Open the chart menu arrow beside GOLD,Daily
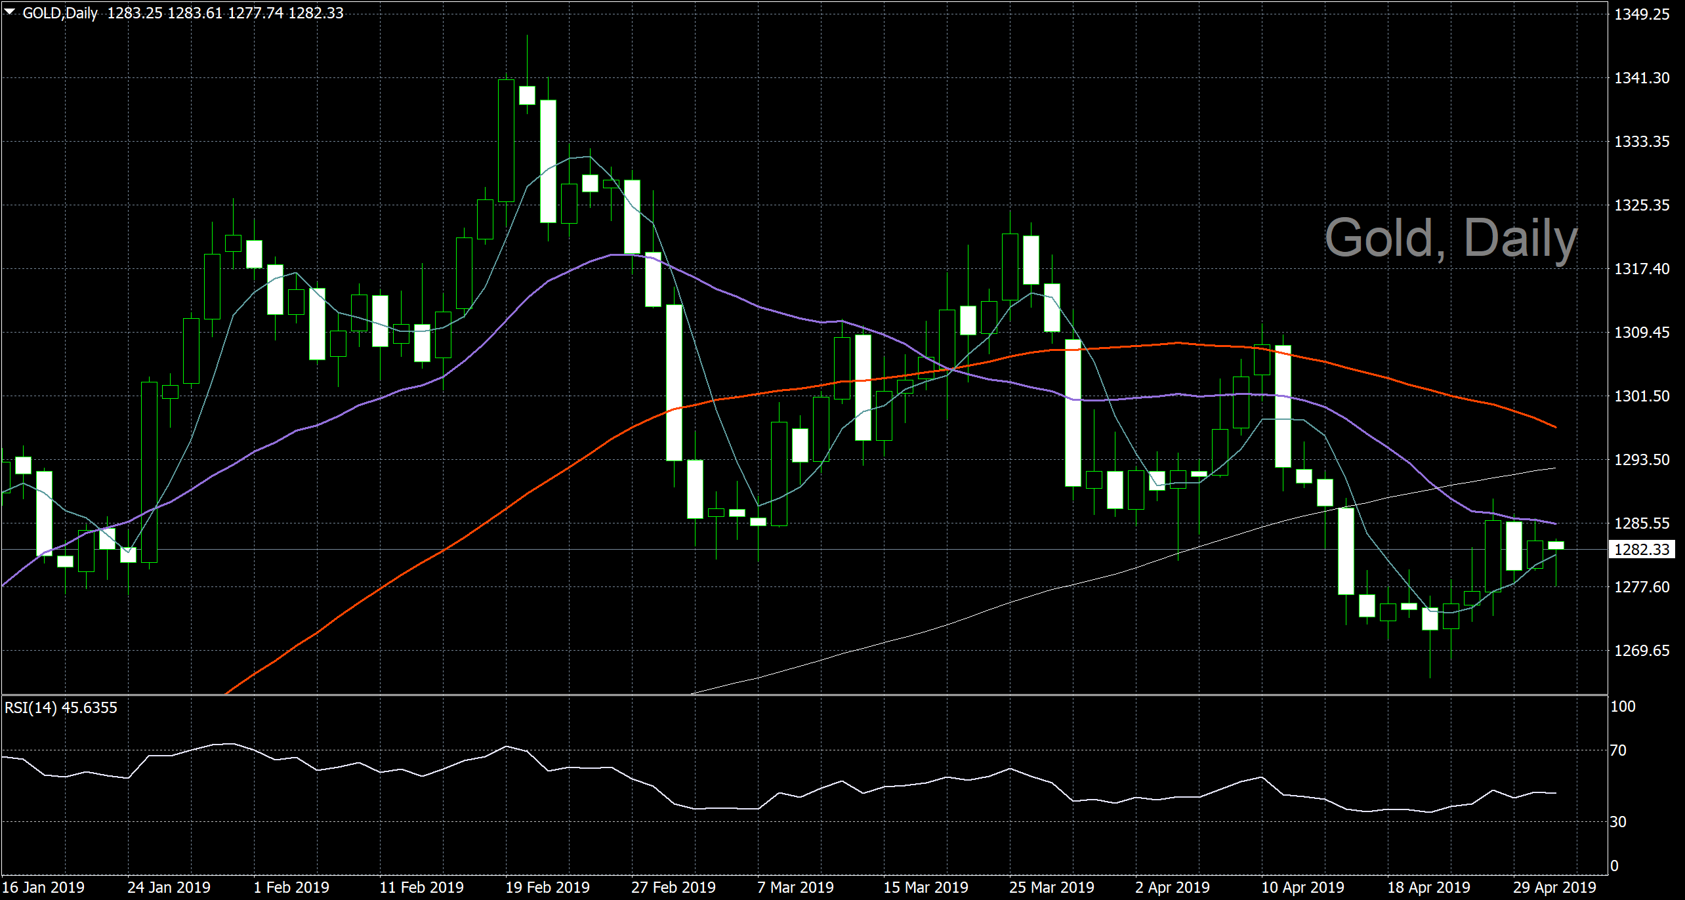The image size is (1685, 900). [x=10, y=12]
